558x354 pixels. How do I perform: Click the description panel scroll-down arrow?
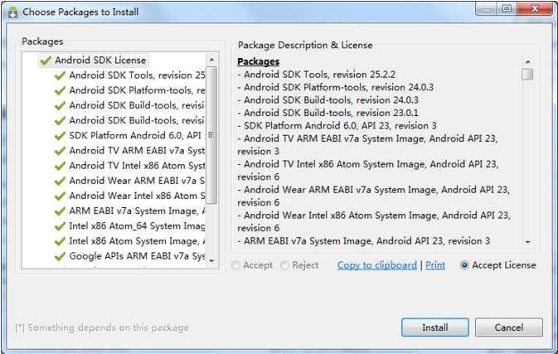[528, 242]
